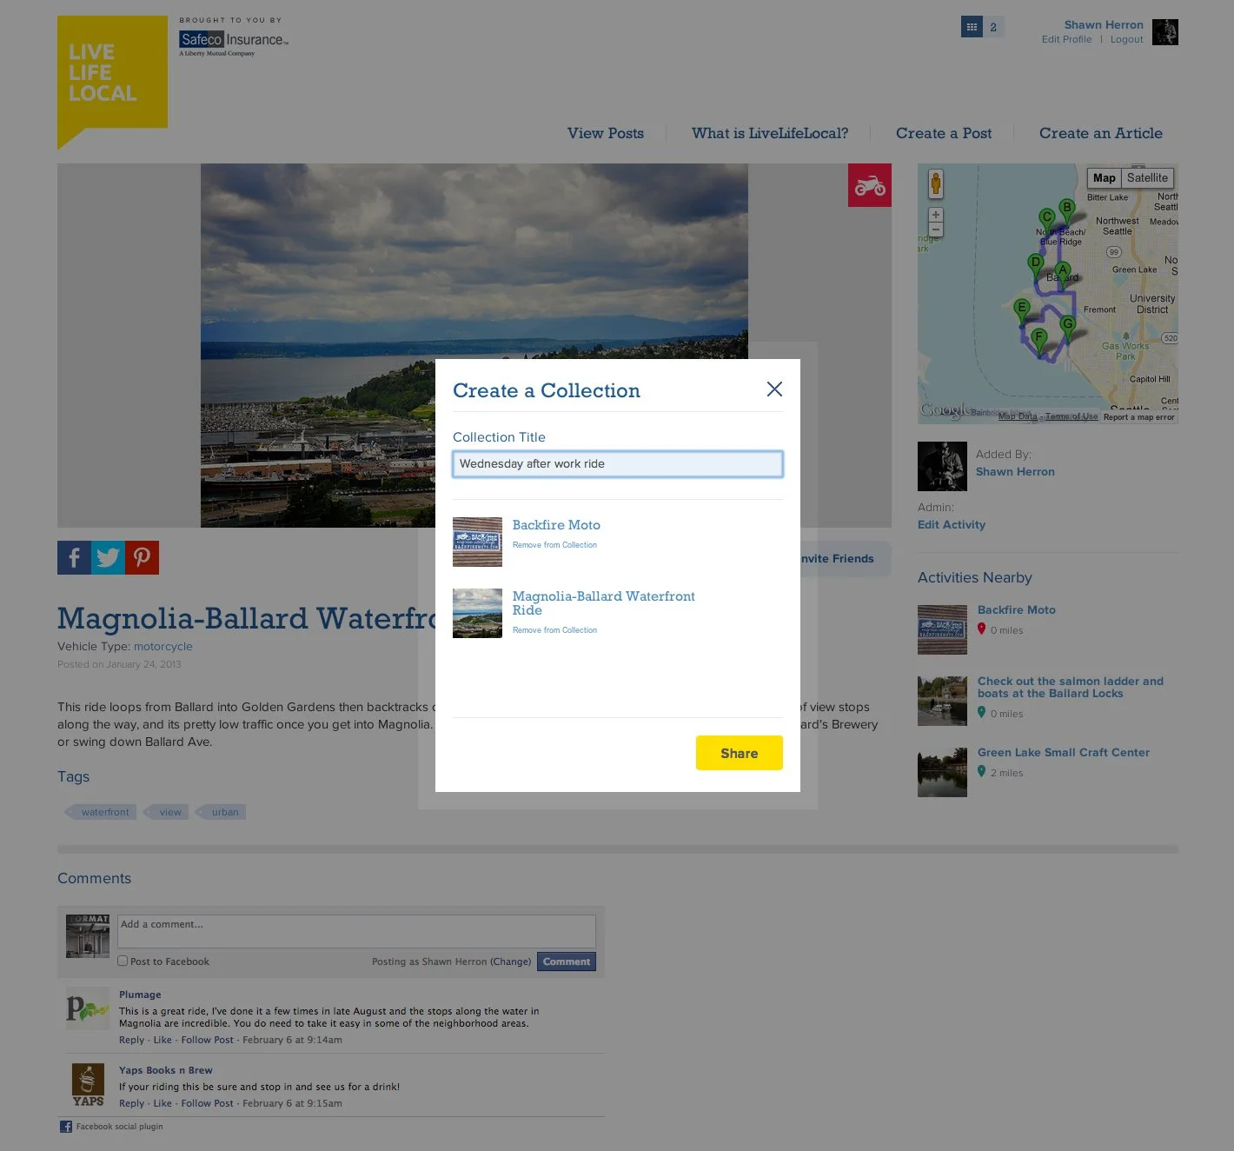Viewport: 1234px width, 1151px height.
Task: Reply to the Plumage comment
Action: [132, 1040]
